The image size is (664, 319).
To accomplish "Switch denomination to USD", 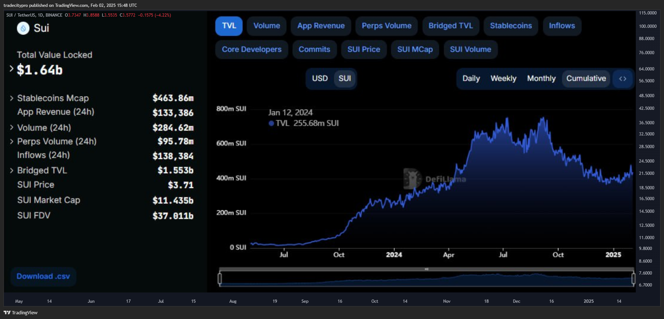I will (x=320, y=78).
